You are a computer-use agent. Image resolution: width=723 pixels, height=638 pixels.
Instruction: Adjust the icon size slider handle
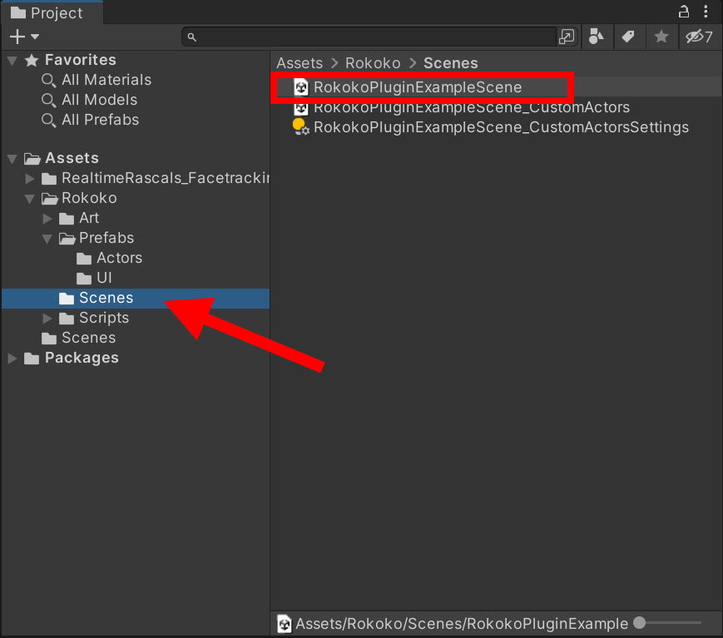coord(639,623)
